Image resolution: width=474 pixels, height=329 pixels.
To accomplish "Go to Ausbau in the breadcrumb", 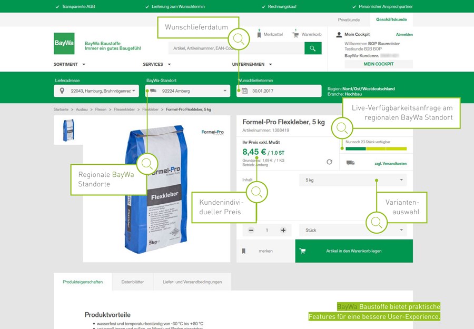I will [x=82, y=109].
